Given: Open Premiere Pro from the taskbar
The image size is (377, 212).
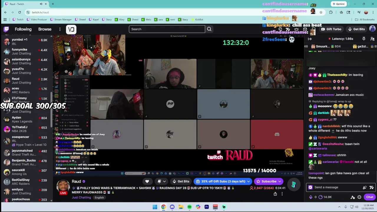Looking at the screenshot, I should pyautogui.click(x=207, y=207).
